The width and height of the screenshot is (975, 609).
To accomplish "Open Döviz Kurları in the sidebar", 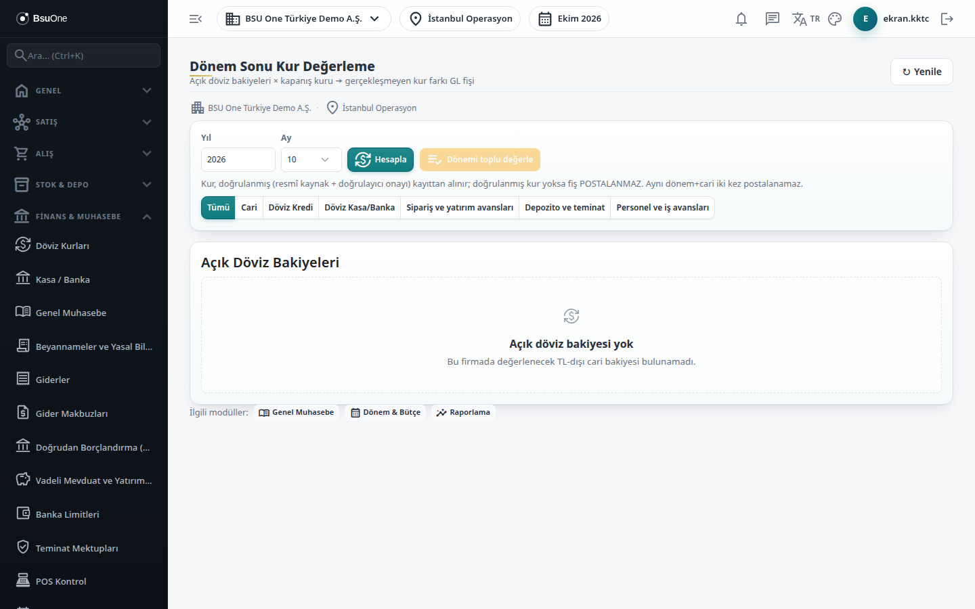I will point(84,246).
